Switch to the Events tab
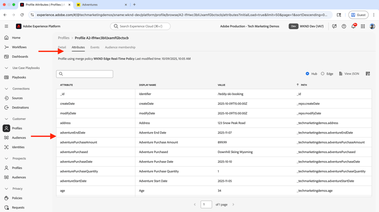 click(95, 47)
